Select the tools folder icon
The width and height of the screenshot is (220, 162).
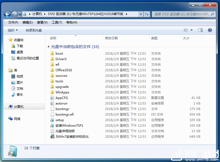(52, 81)
